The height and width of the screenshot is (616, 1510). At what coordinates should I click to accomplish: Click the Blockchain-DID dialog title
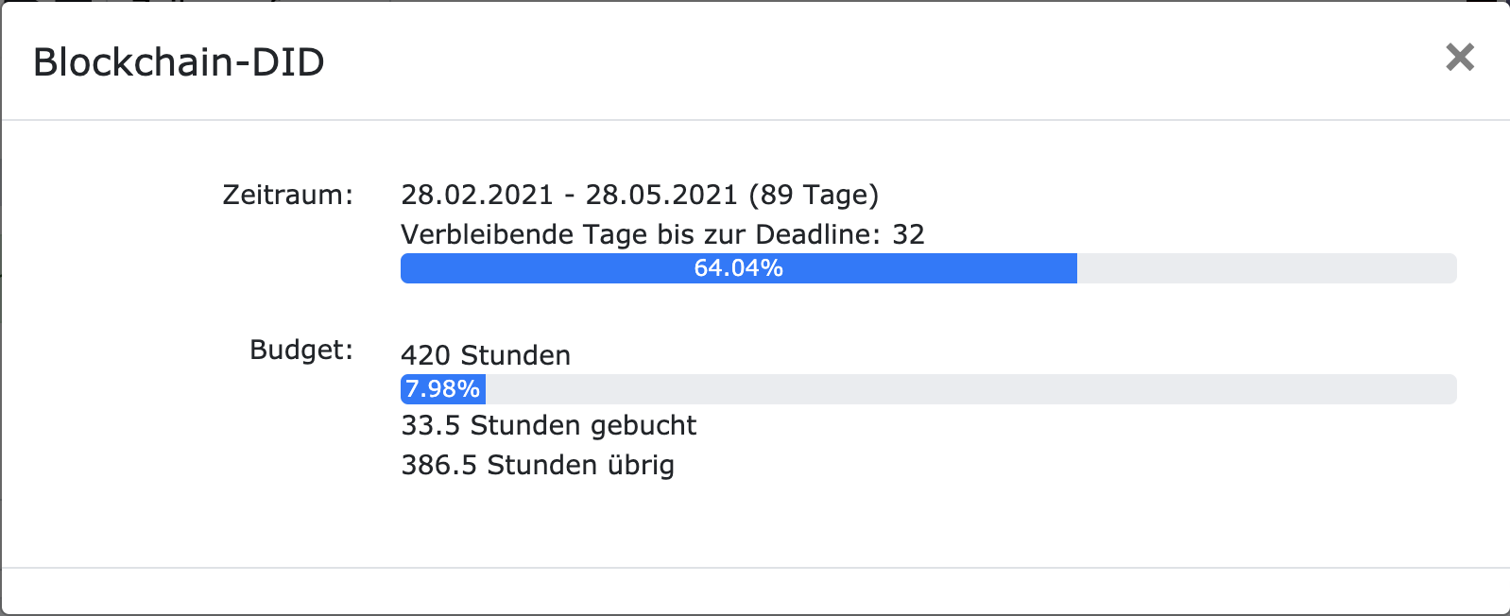click(x=179, y=62)
